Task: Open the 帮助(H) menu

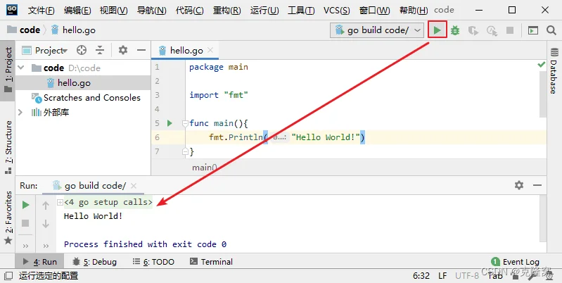Action: click(414, 11)
